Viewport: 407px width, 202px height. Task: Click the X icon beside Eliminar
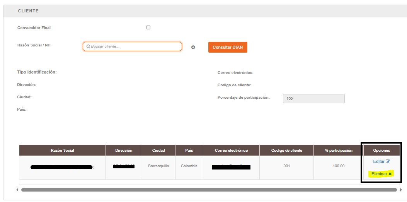[390, 174]
